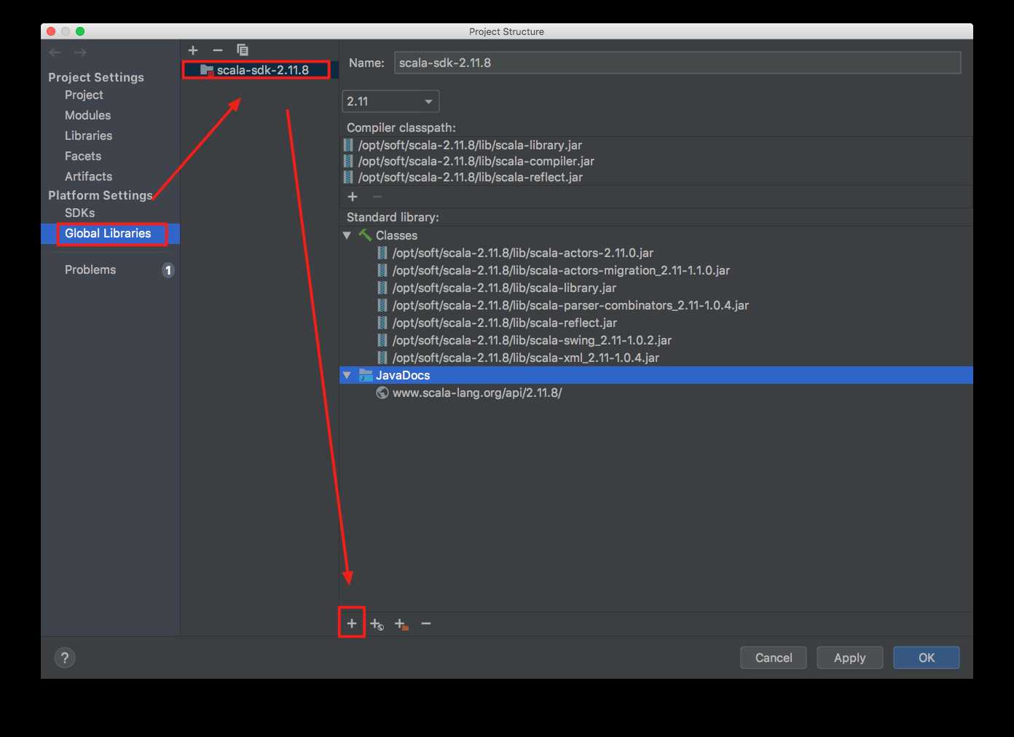Remove a compiler classpath entry
Screen dimensions: 1014x737
[x=377, y=197]
